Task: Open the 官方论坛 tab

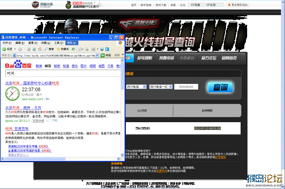Action: (x=208, y=58)
